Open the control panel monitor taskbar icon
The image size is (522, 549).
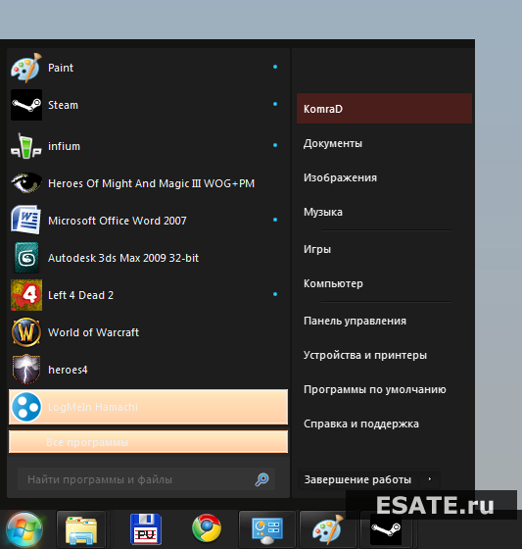267,530
